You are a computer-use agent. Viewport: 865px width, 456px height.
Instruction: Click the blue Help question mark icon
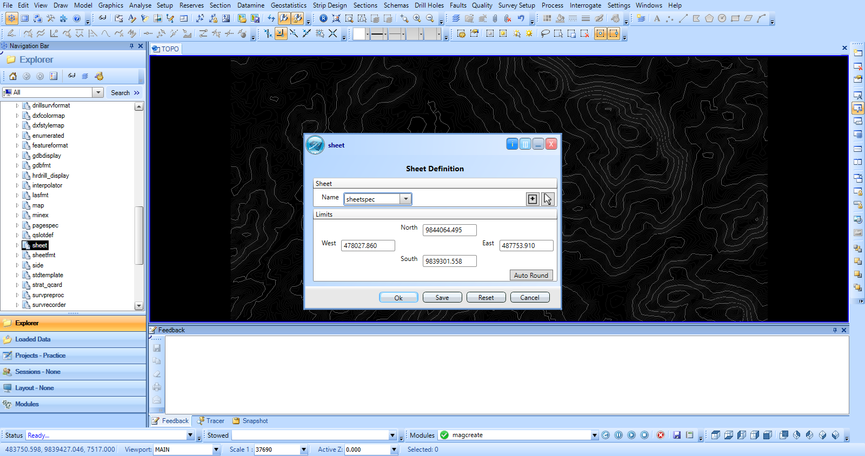[77, 18]
